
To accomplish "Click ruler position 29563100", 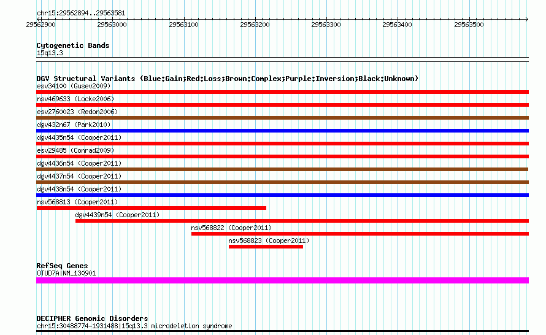I will tap(183, 25).
